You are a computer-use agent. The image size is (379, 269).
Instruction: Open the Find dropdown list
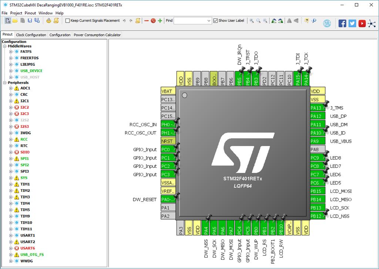(209, 21)
